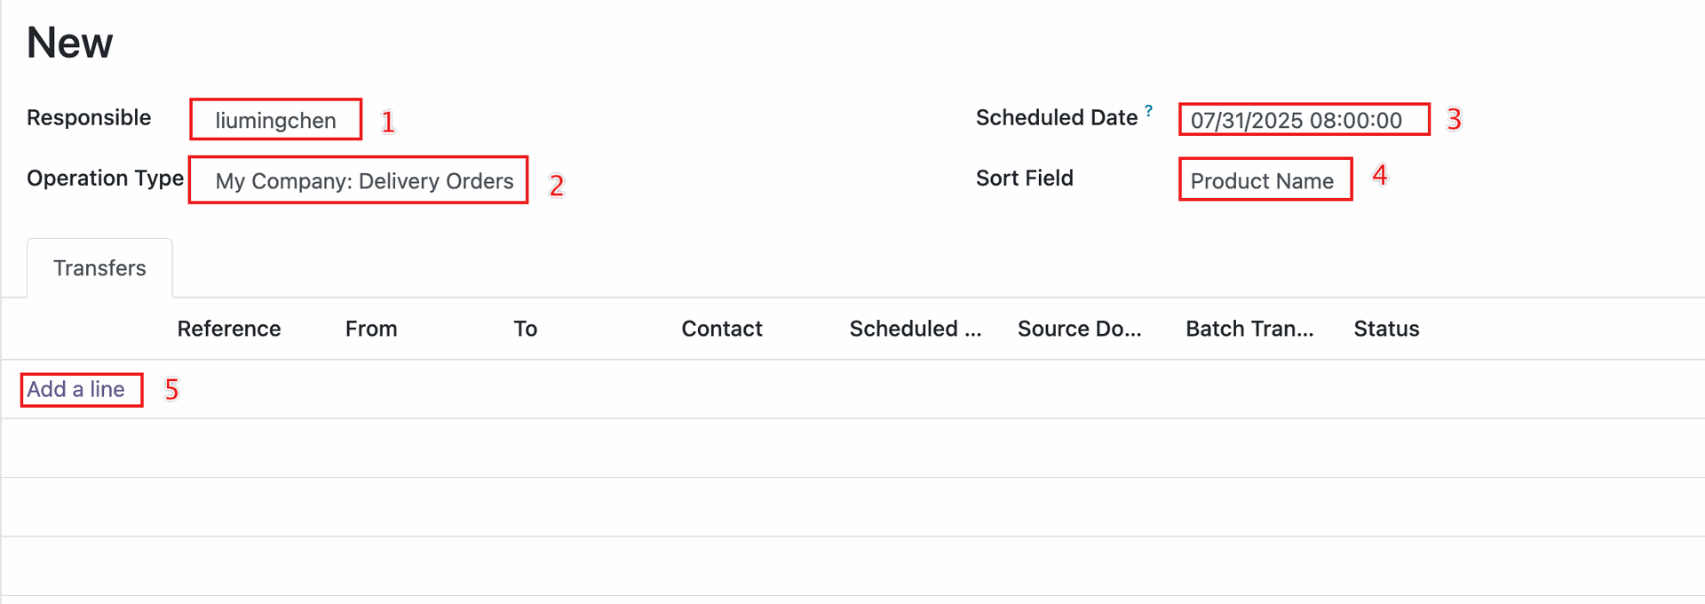The image size is (1705, 604).
Task: Switch to the Transfers tab
Action: pos(99,268)
